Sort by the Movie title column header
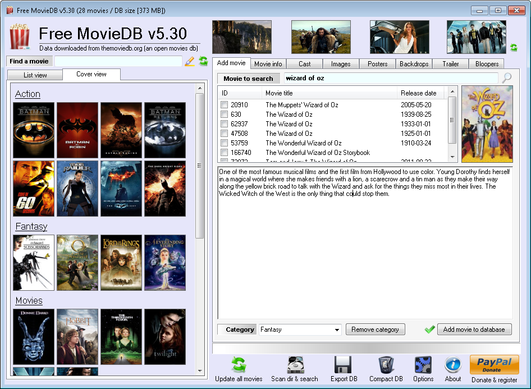Screen dimensions: 531x389 click(329, 93)
